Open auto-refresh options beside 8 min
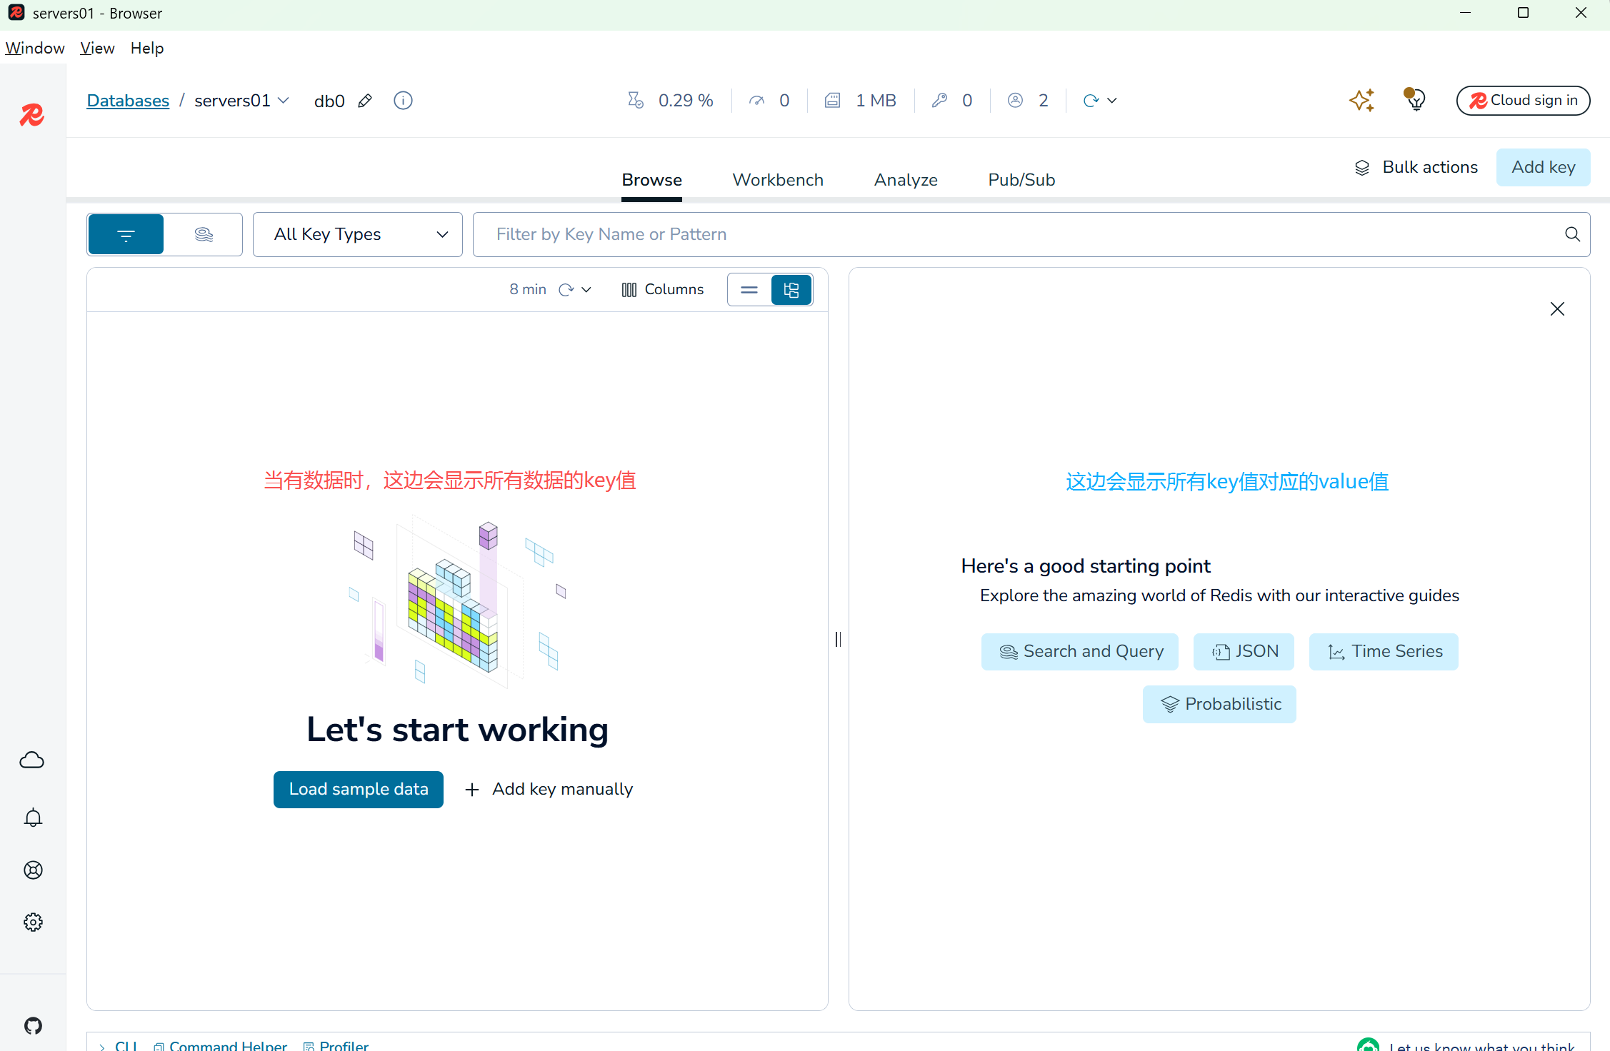 (586, 290)
